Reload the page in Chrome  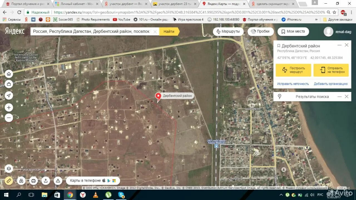(19, 12)
